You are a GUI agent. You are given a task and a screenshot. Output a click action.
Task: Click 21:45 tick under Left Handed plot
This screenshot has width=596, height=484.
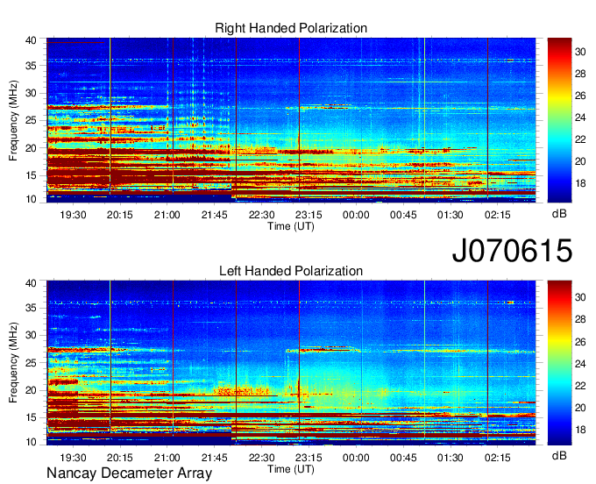click(215, 458)
